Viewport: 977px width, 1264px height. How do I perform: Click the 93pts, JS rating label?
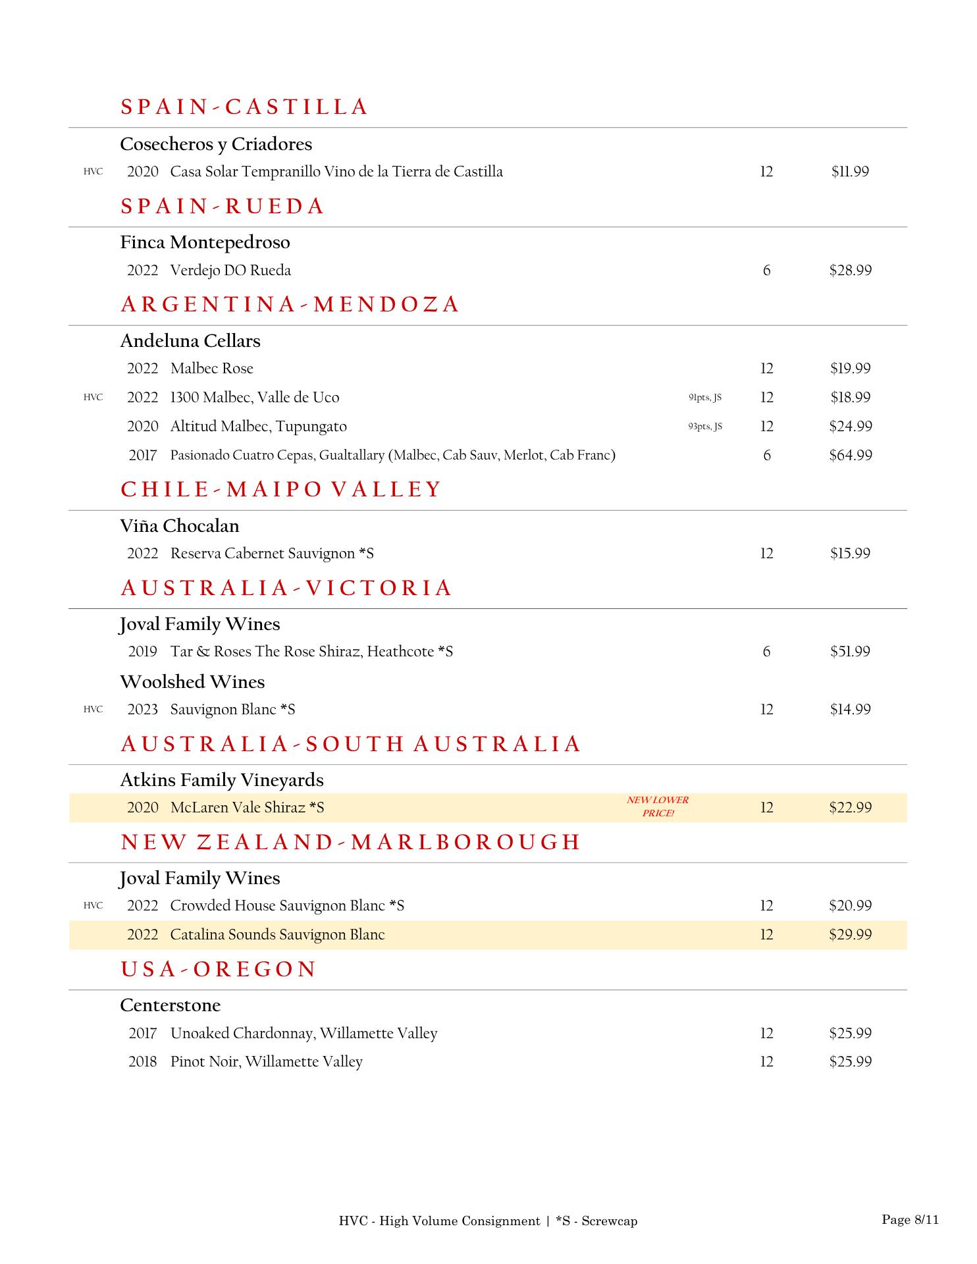coord(705,427)
